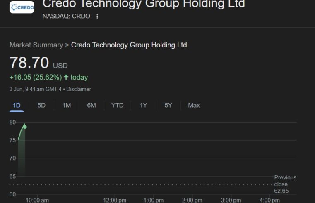Open the Market Summary breadcrumb link

coord(36,45)
